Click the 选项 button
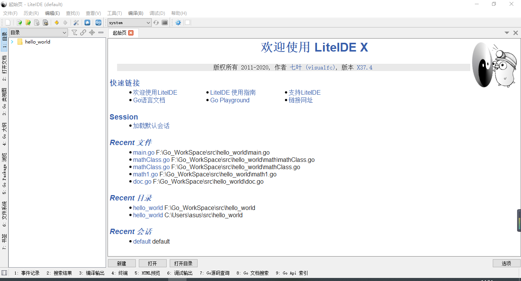This screenshot has width=521, height=281. [x=507, y=263]
